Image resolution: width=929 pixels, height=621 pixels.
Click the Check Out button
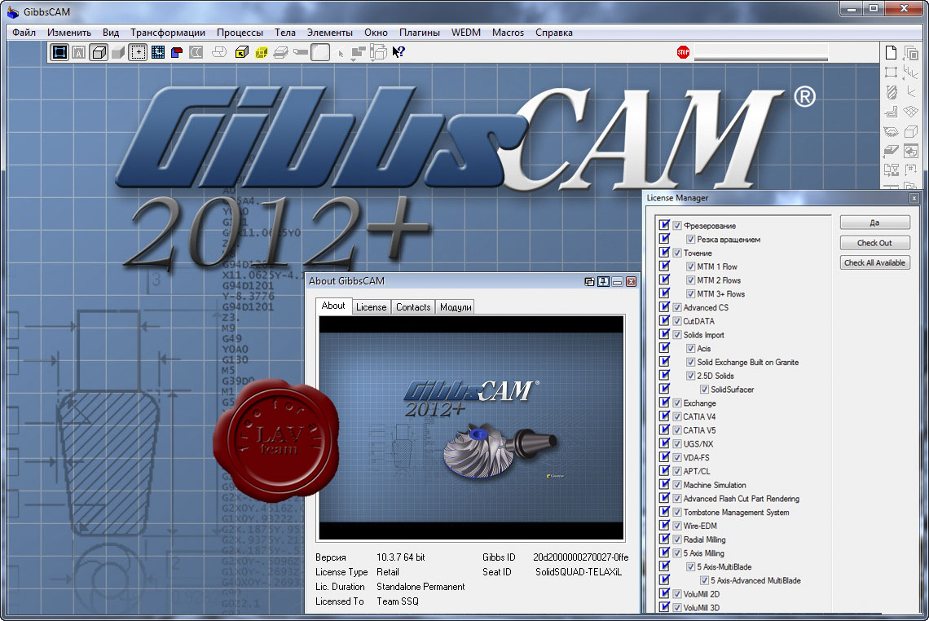[874, 243]
